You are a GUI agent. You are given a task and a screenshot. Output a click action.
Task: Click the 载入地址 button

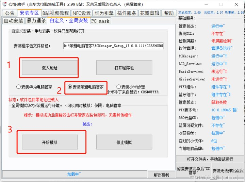50,68
